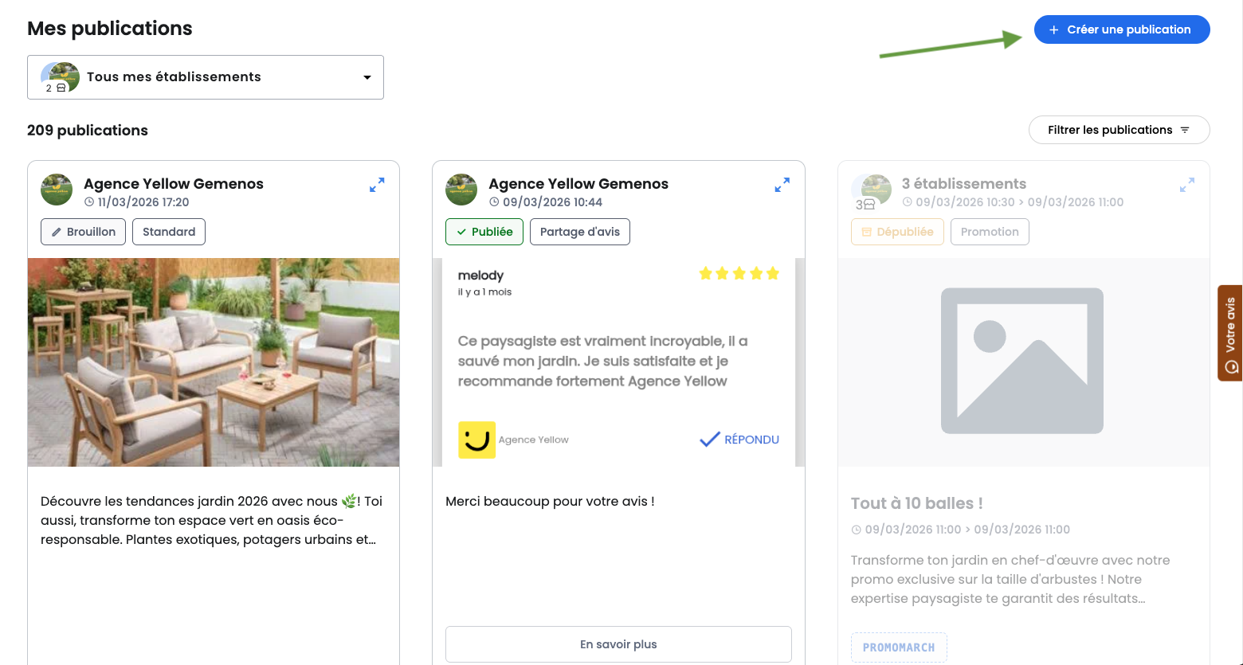Click the En savoir plus button

[x=618, y=644]
